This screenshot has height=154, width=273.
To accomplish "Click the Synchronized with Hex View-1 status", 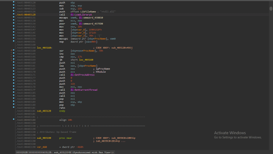I will (x=93, y=152).
